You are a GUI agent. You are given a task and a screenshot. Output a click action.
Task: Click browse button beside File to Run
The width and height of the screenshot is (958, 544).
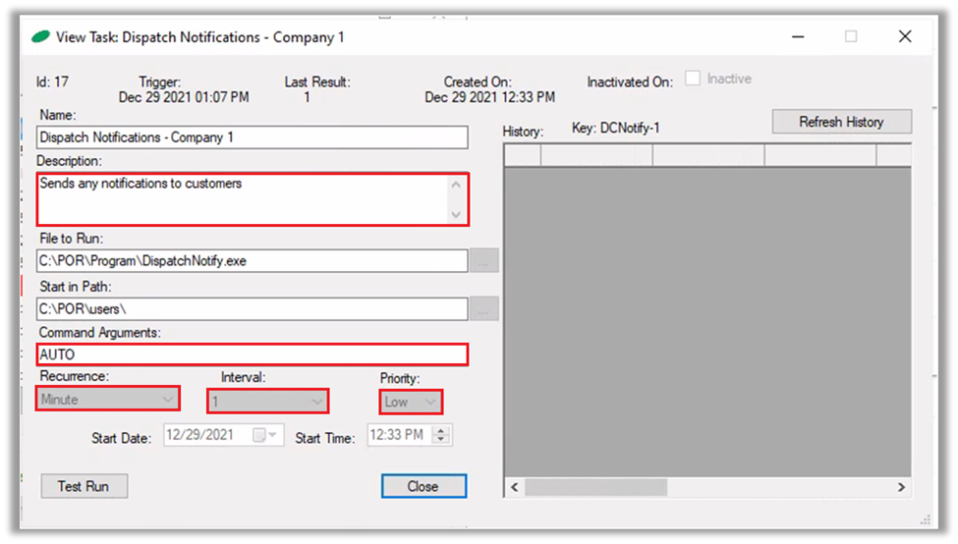(x=483, y=261)
